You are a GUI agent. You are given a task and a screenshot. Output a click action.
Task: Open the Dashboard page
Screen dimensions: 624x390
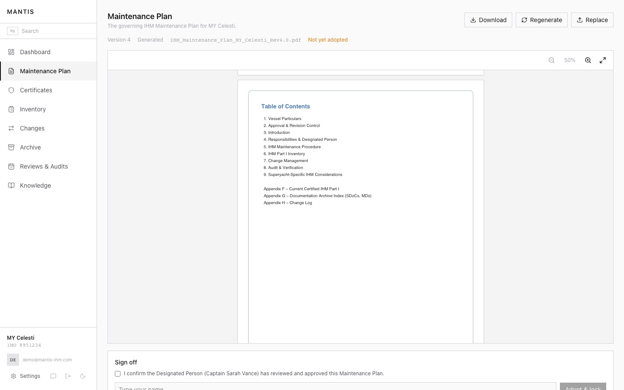tap(49, 52)
